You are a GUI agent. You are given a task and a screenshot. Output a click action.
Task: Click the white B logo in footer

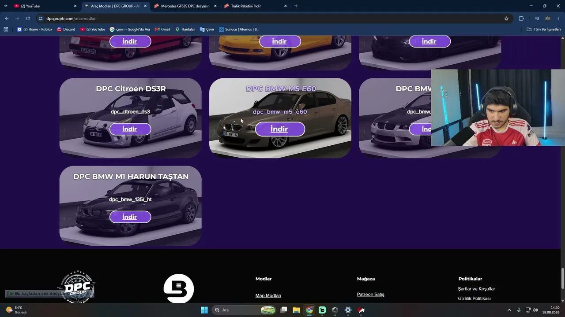pos(179,288)
